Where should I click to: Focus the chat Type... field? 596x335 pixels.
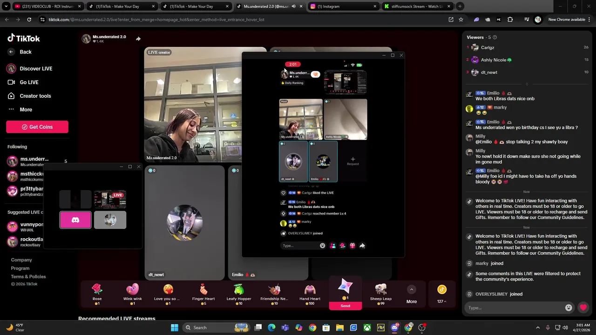click(x=515, y=308)
